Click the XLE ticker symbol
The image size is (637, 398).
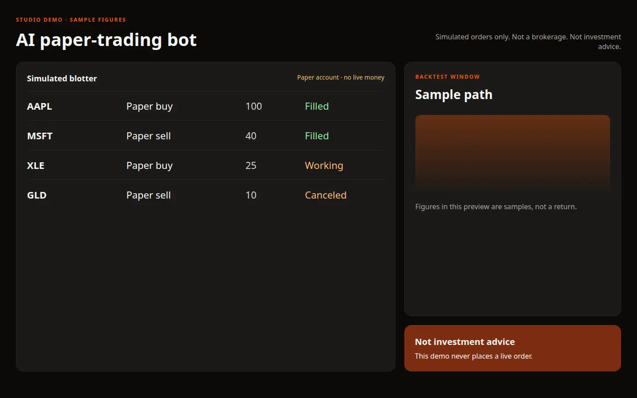tap(35, 165)
